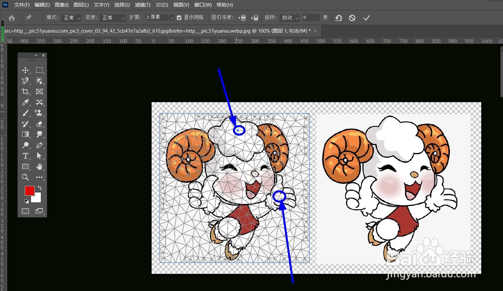Click the Home button in options bar
Viewport: 503px width, 291px height.
pos(12,18)
